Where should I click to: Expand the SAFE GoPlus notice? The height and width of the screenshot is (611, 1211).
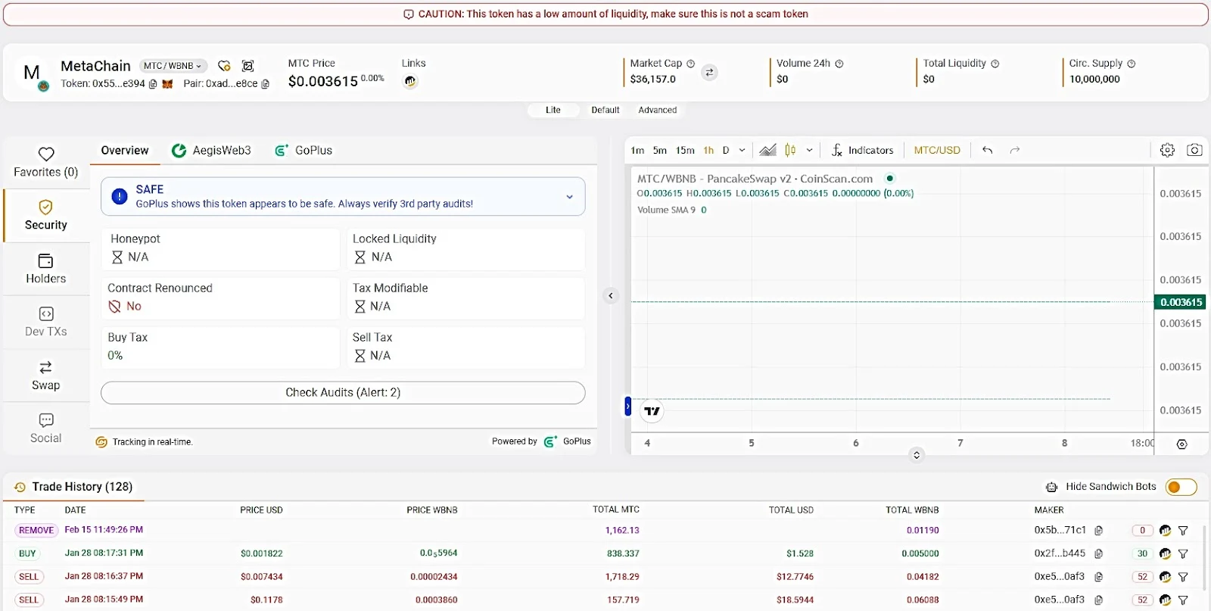(569, 197)
